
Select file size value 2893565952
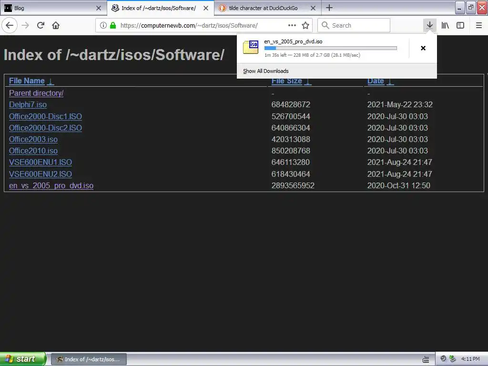(293, 185)
